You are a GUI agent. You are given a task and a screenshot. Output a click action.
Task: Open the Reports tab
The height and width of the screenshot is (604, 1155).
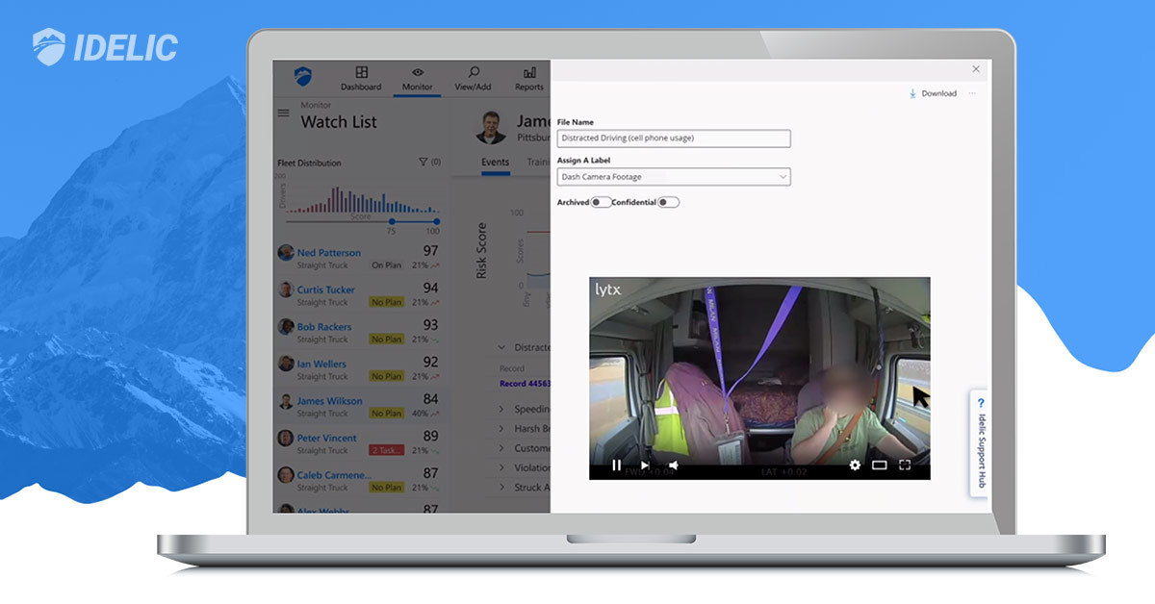pos(528,78)
